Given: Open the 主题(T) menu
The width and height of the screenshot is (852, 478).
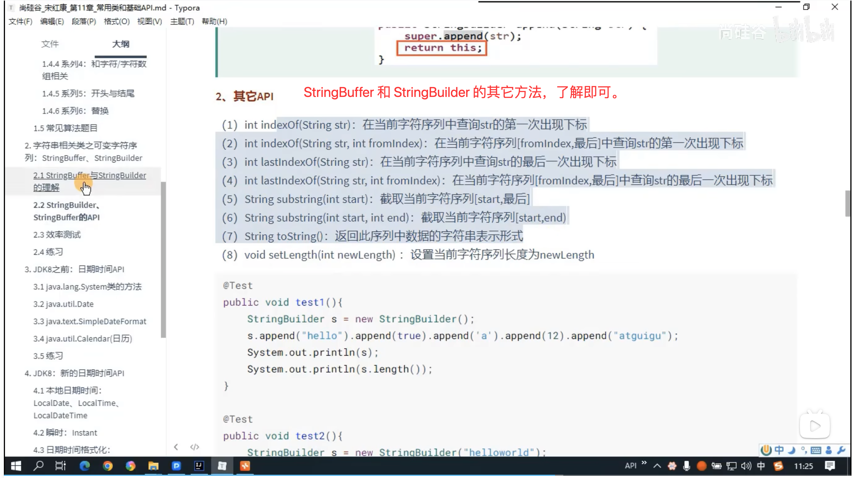Looking at the screenshot, I should (182, 22).
